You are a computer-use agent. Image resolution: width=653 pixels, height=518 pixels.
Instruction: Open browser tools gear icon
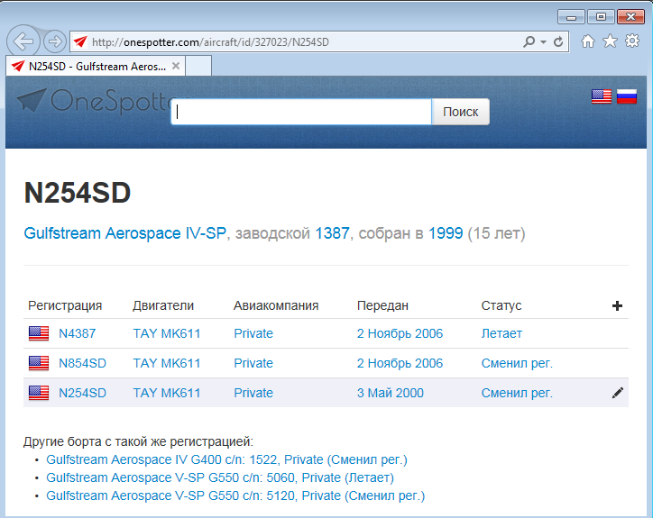[x=632, y=41]
